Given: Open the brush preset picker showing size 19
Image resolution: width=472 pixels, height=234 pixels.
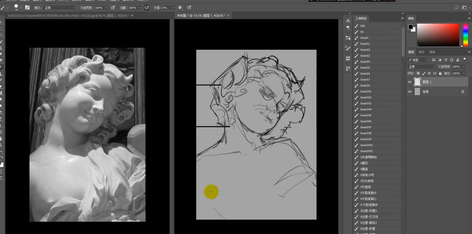Looking at the screenshot, I should click(18, 8).
